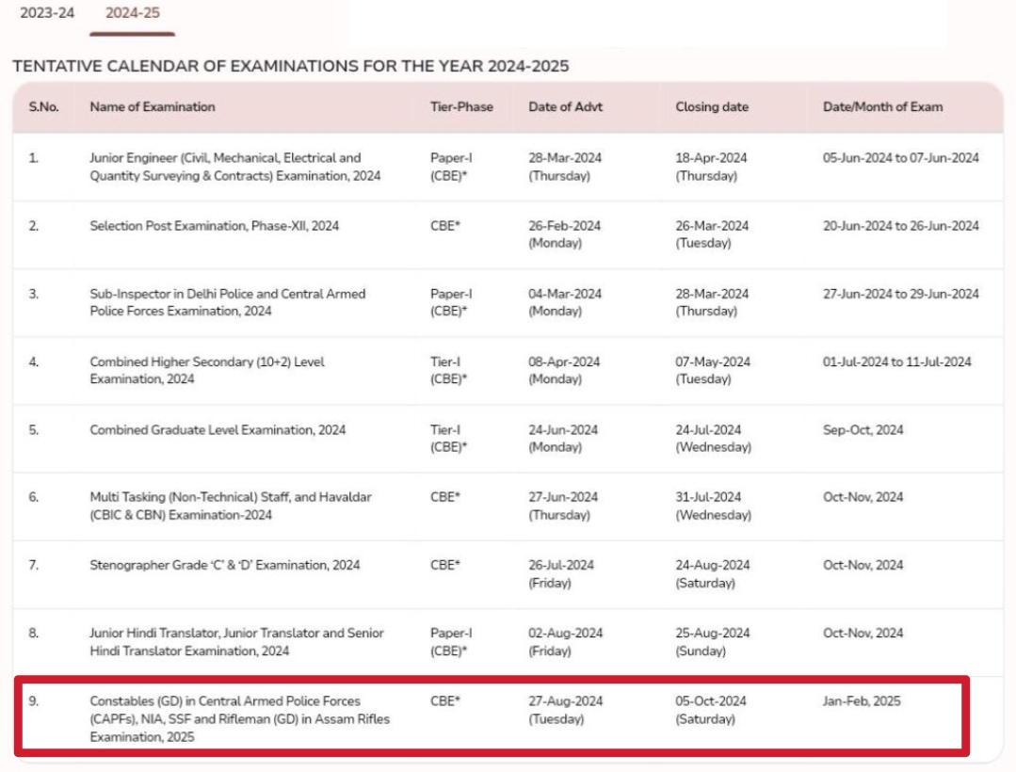Click advt date 24-Jun-2024 (Monday)
The image size is (1016, 772).
pos(562,439)
